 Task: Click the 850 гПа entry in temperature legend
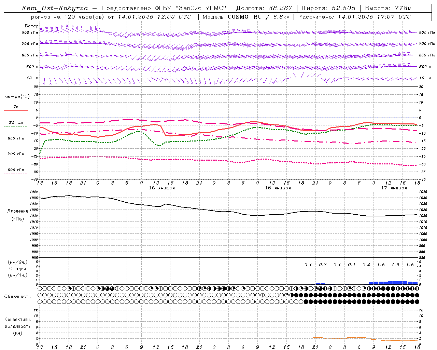pos(16,138)
